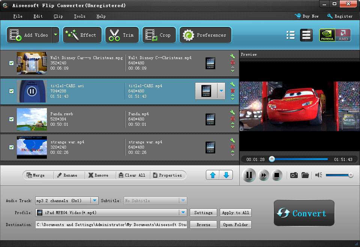Viewport: 360px width, 247px height.
Task: Select the Crop tool
Action: point(159,35)
